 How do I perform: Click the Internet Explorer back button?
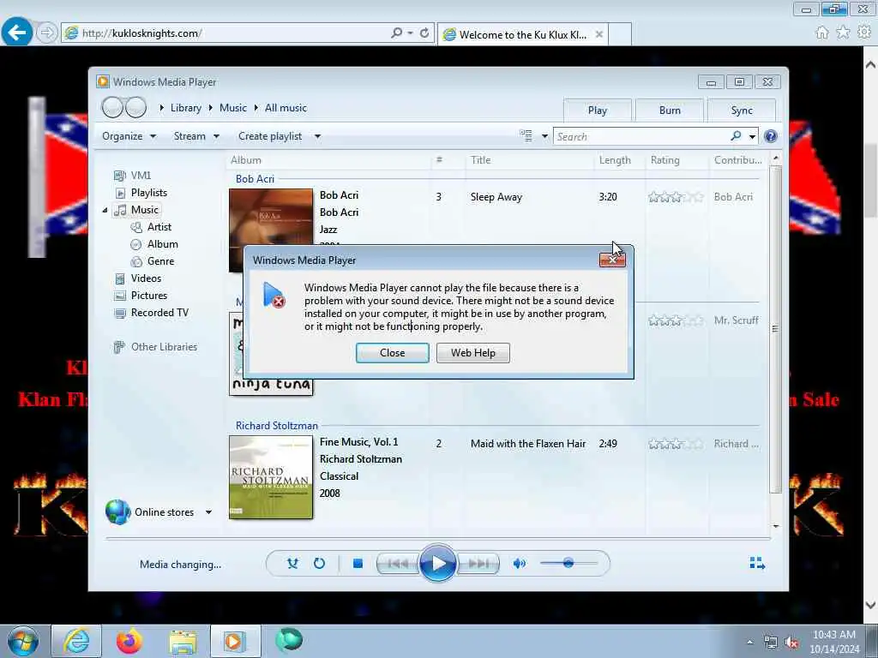17,33
